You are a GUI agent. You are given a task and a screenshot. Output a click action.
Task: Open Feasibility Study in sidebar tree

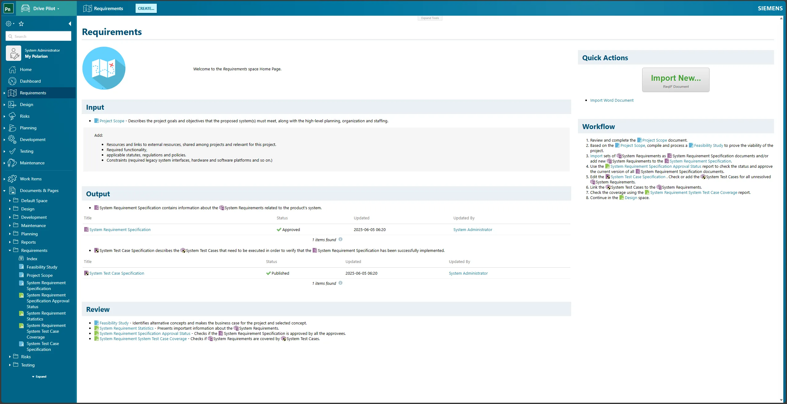[x=42, y=267]
